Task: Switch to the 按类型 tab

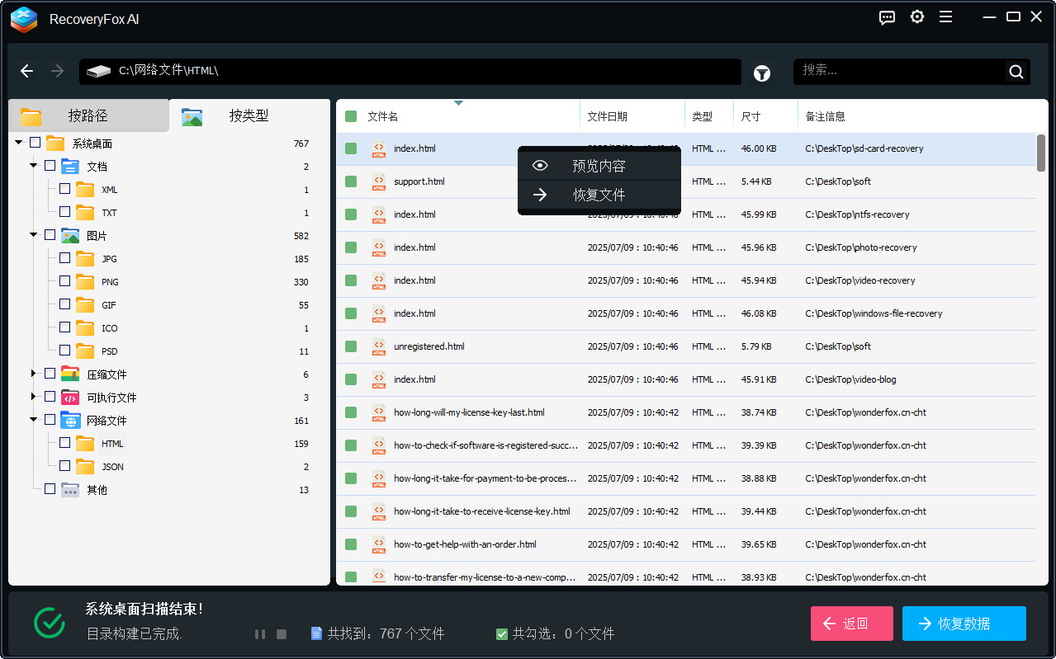Action: [x=249, y=116]
